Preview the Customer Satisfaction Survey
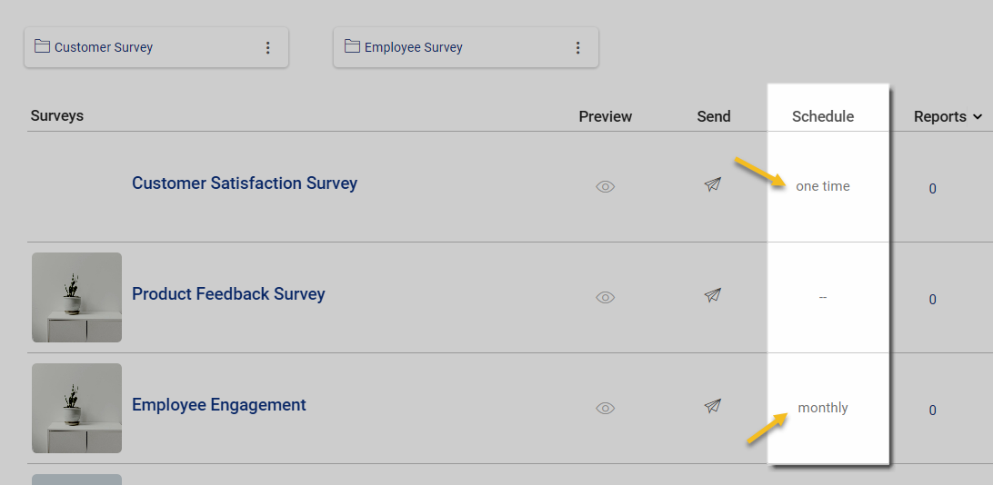This screenshot has width=993, height=485. click(x=606, y=187)
